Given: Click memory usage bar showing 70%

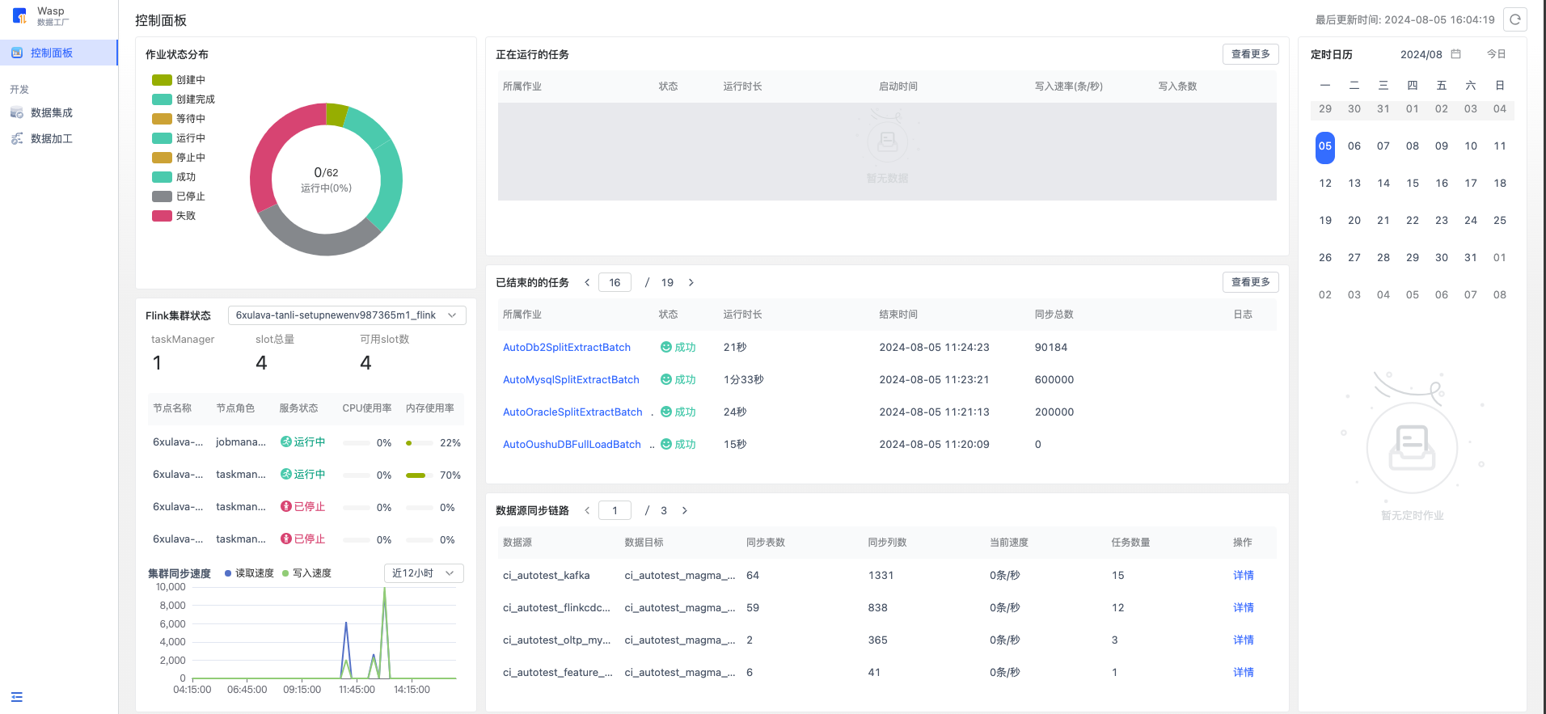Looking at the screenshot, I should click(x=419, y=475).
